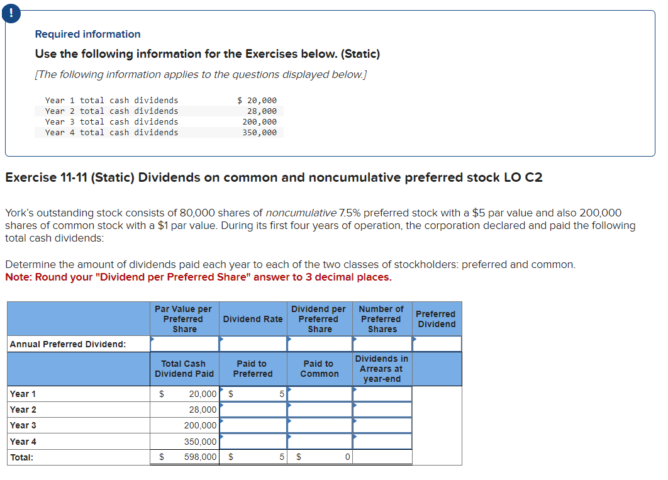This screenshot has width=668, height=480.
Task: Edit Year 2 Dividends in Arrears cell
Action: tap(382, 410)
